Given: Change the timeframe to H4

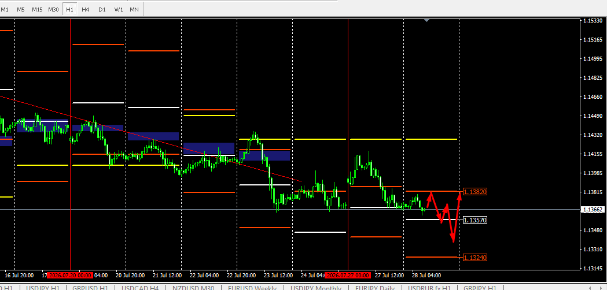Looking at the screenshot, I should click(86, 9).
